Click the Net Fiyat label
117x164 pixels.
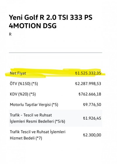[x=18, y=73]
